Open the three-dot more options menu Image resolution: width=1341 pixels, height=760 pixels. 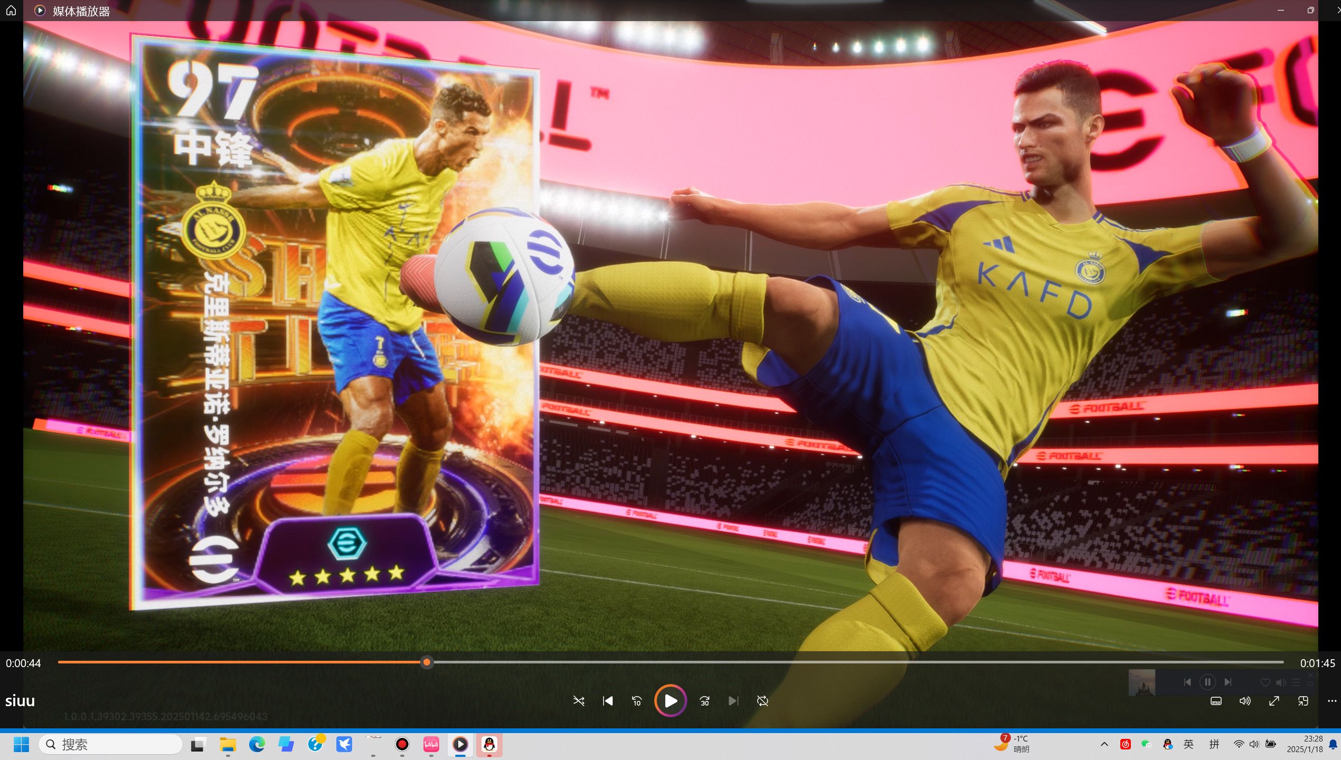point(1331,701)
